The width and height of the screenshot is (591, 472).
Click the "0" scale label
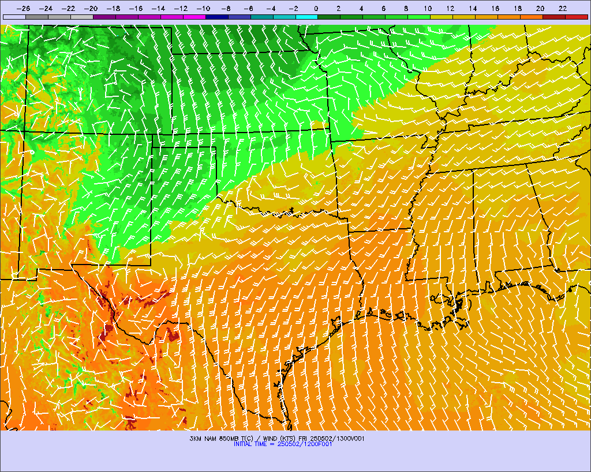click(316, 9)
